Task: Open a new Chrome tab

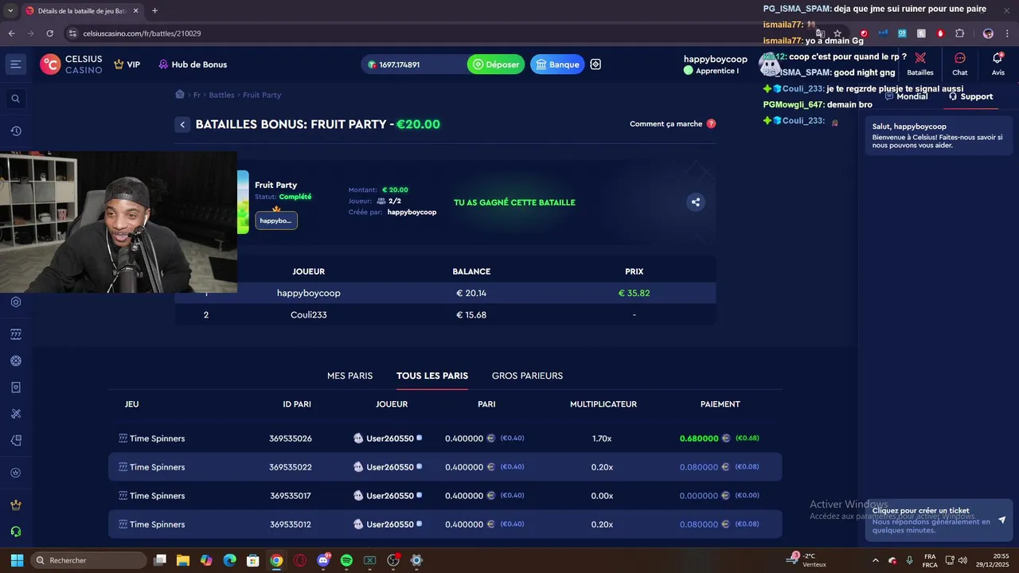Action: 154,10
